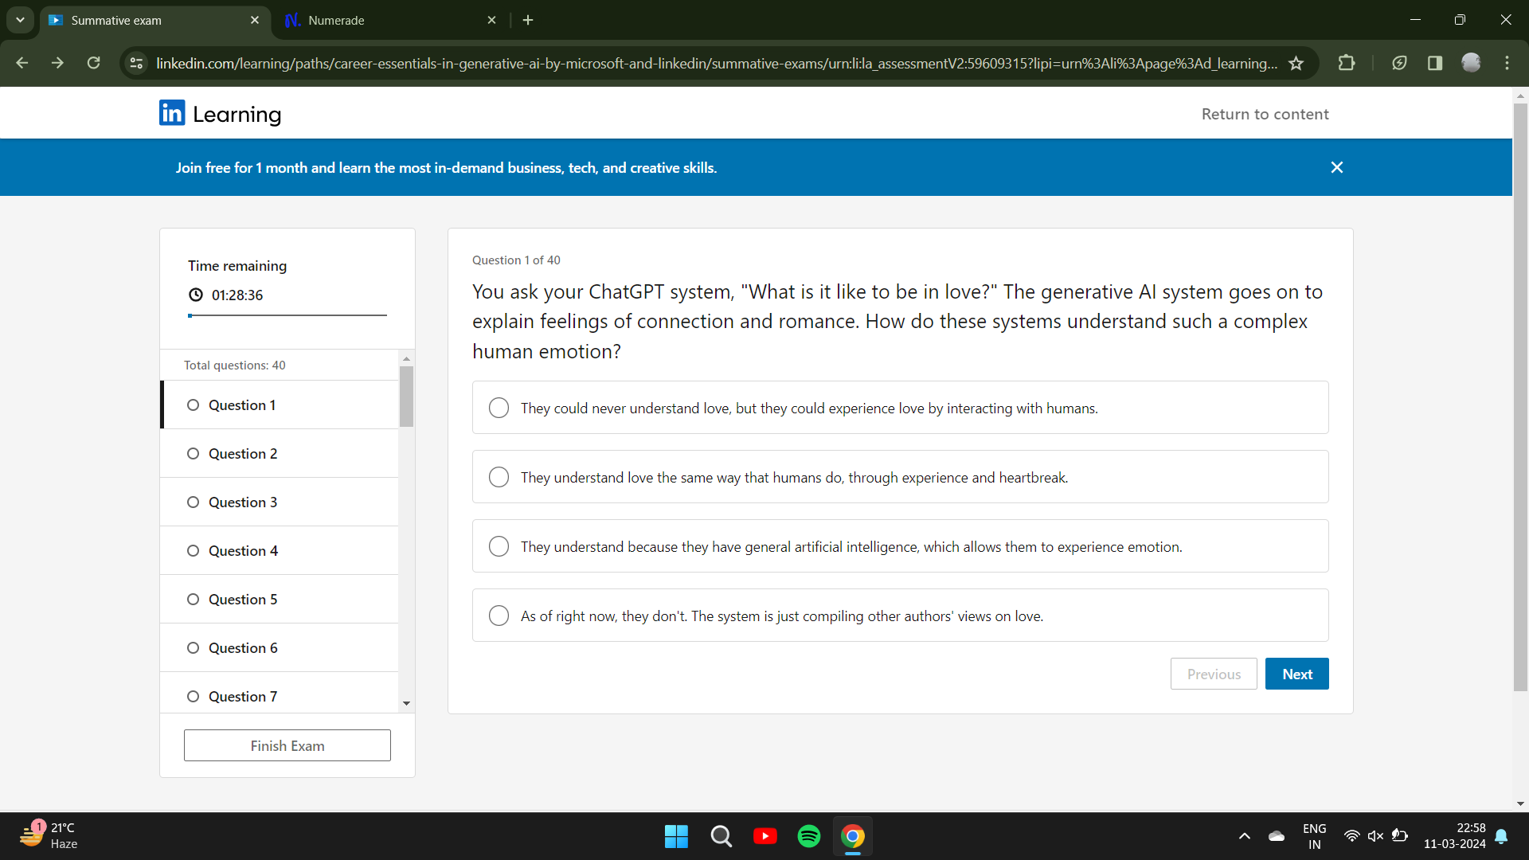1529x860 pixels.
Task: Show hidden icons in the system tray chevron
Action: pyautogui.click(x=1244, y=836)
